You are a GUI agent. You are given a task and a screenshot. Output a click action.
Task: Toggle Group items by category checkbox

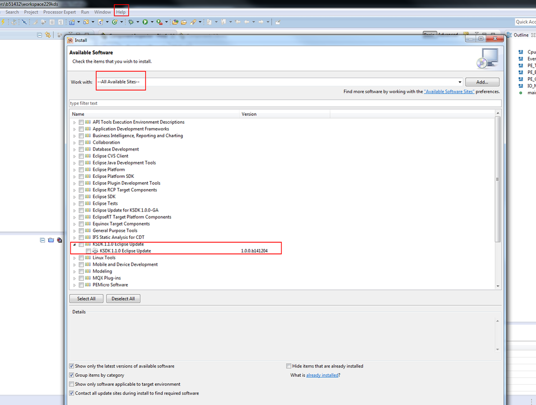tap(71, 375)
